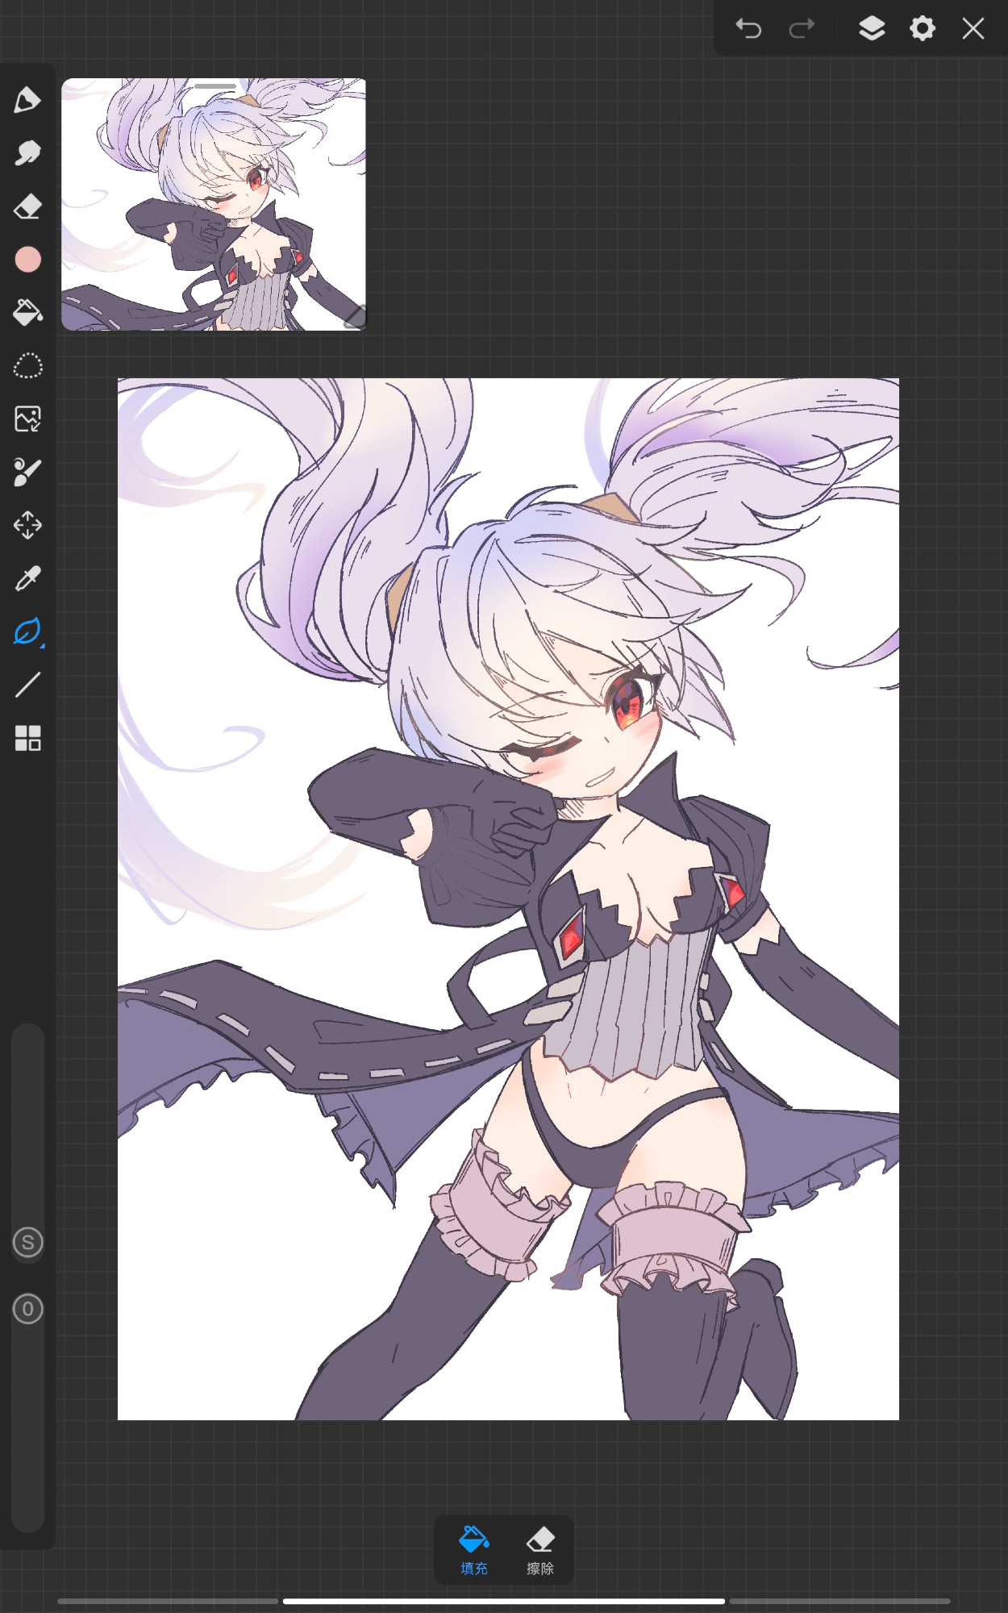Pick the eraser tool in left toolbar

pyautogui.click(x=27, y=206)
